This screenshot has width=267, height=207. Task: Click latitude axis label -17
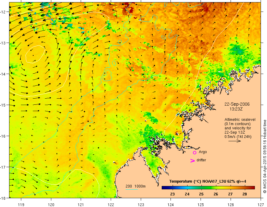(x=3, y=167)
